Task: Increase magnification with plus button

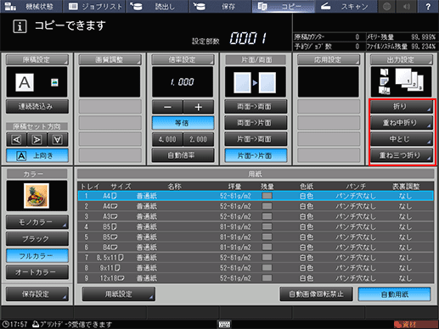Action: pyautogui.click(x=199, y=107)
